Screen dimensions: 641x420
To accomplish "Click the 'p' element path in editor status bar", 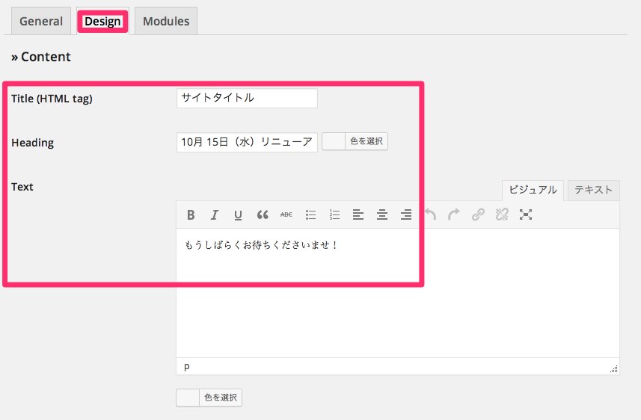I will pyautogui.click(x=187, y=366).
